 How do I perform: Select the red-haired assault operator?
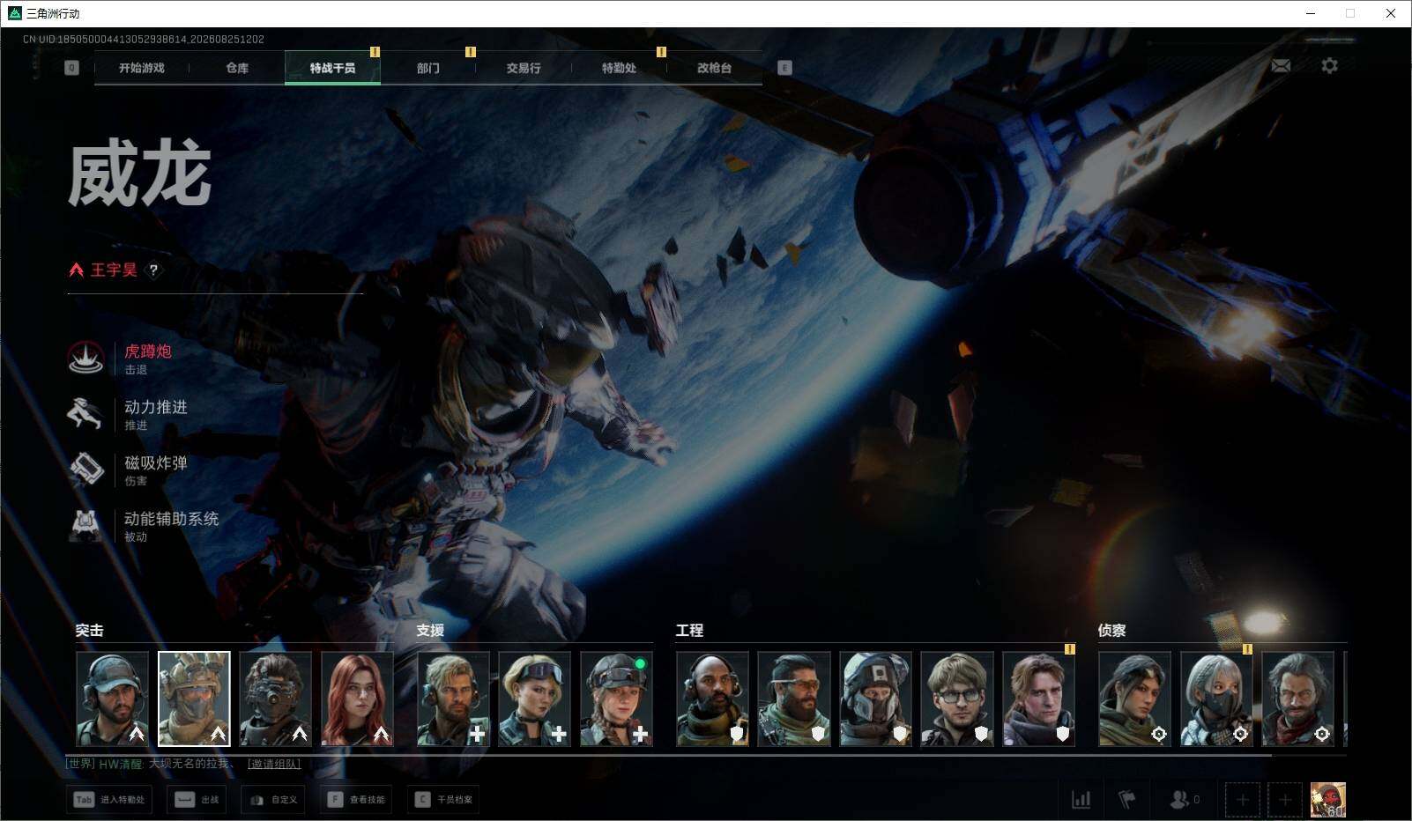(x=357, y=699)
